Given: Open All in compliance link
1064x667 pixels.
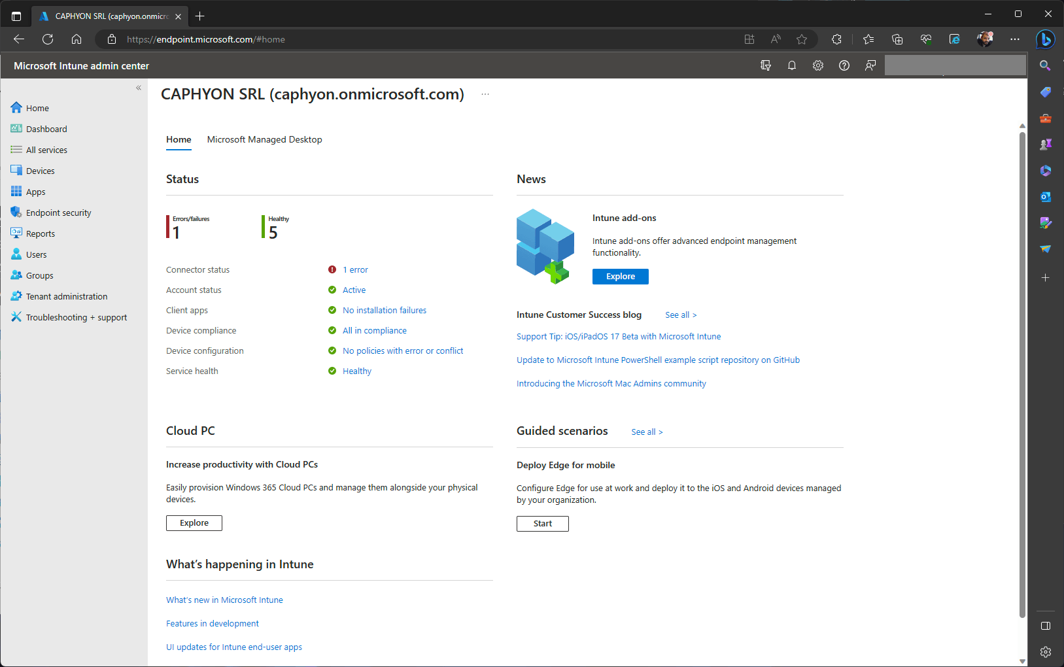Looking at the screenshot, I should point(375,330).
